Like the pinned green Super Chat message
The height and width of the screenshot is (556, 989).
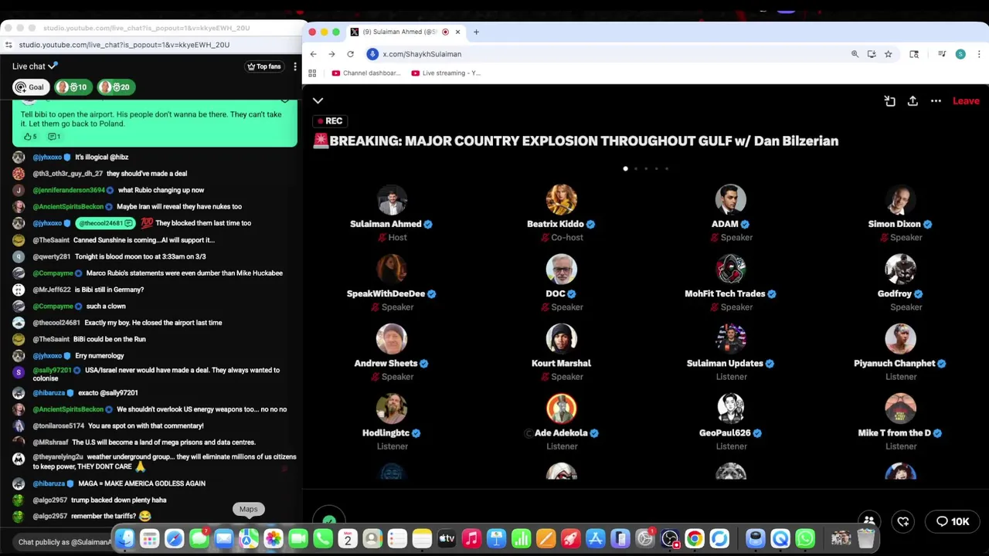click(x=29, y=137)
